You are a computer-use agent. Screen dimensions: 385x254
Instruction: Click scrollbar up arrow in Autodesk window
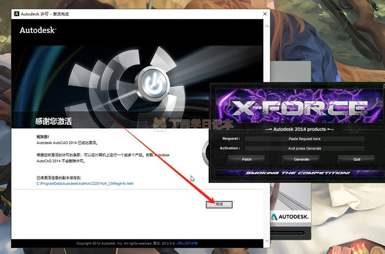(267, 26)
